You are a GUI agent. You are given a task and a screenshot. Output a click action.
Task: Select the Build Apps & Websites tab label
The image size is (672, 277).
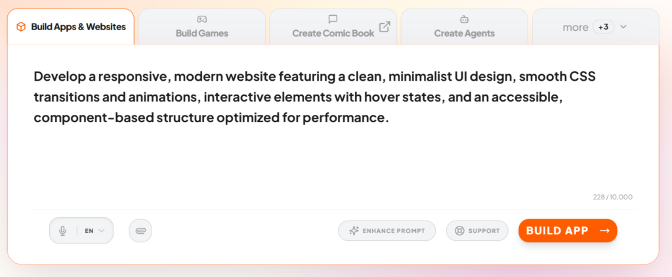[78, 27]
